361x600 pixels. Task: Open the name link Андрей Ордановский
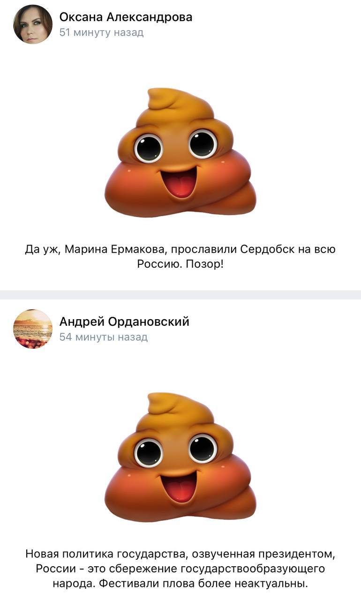[x=124, y=322]
